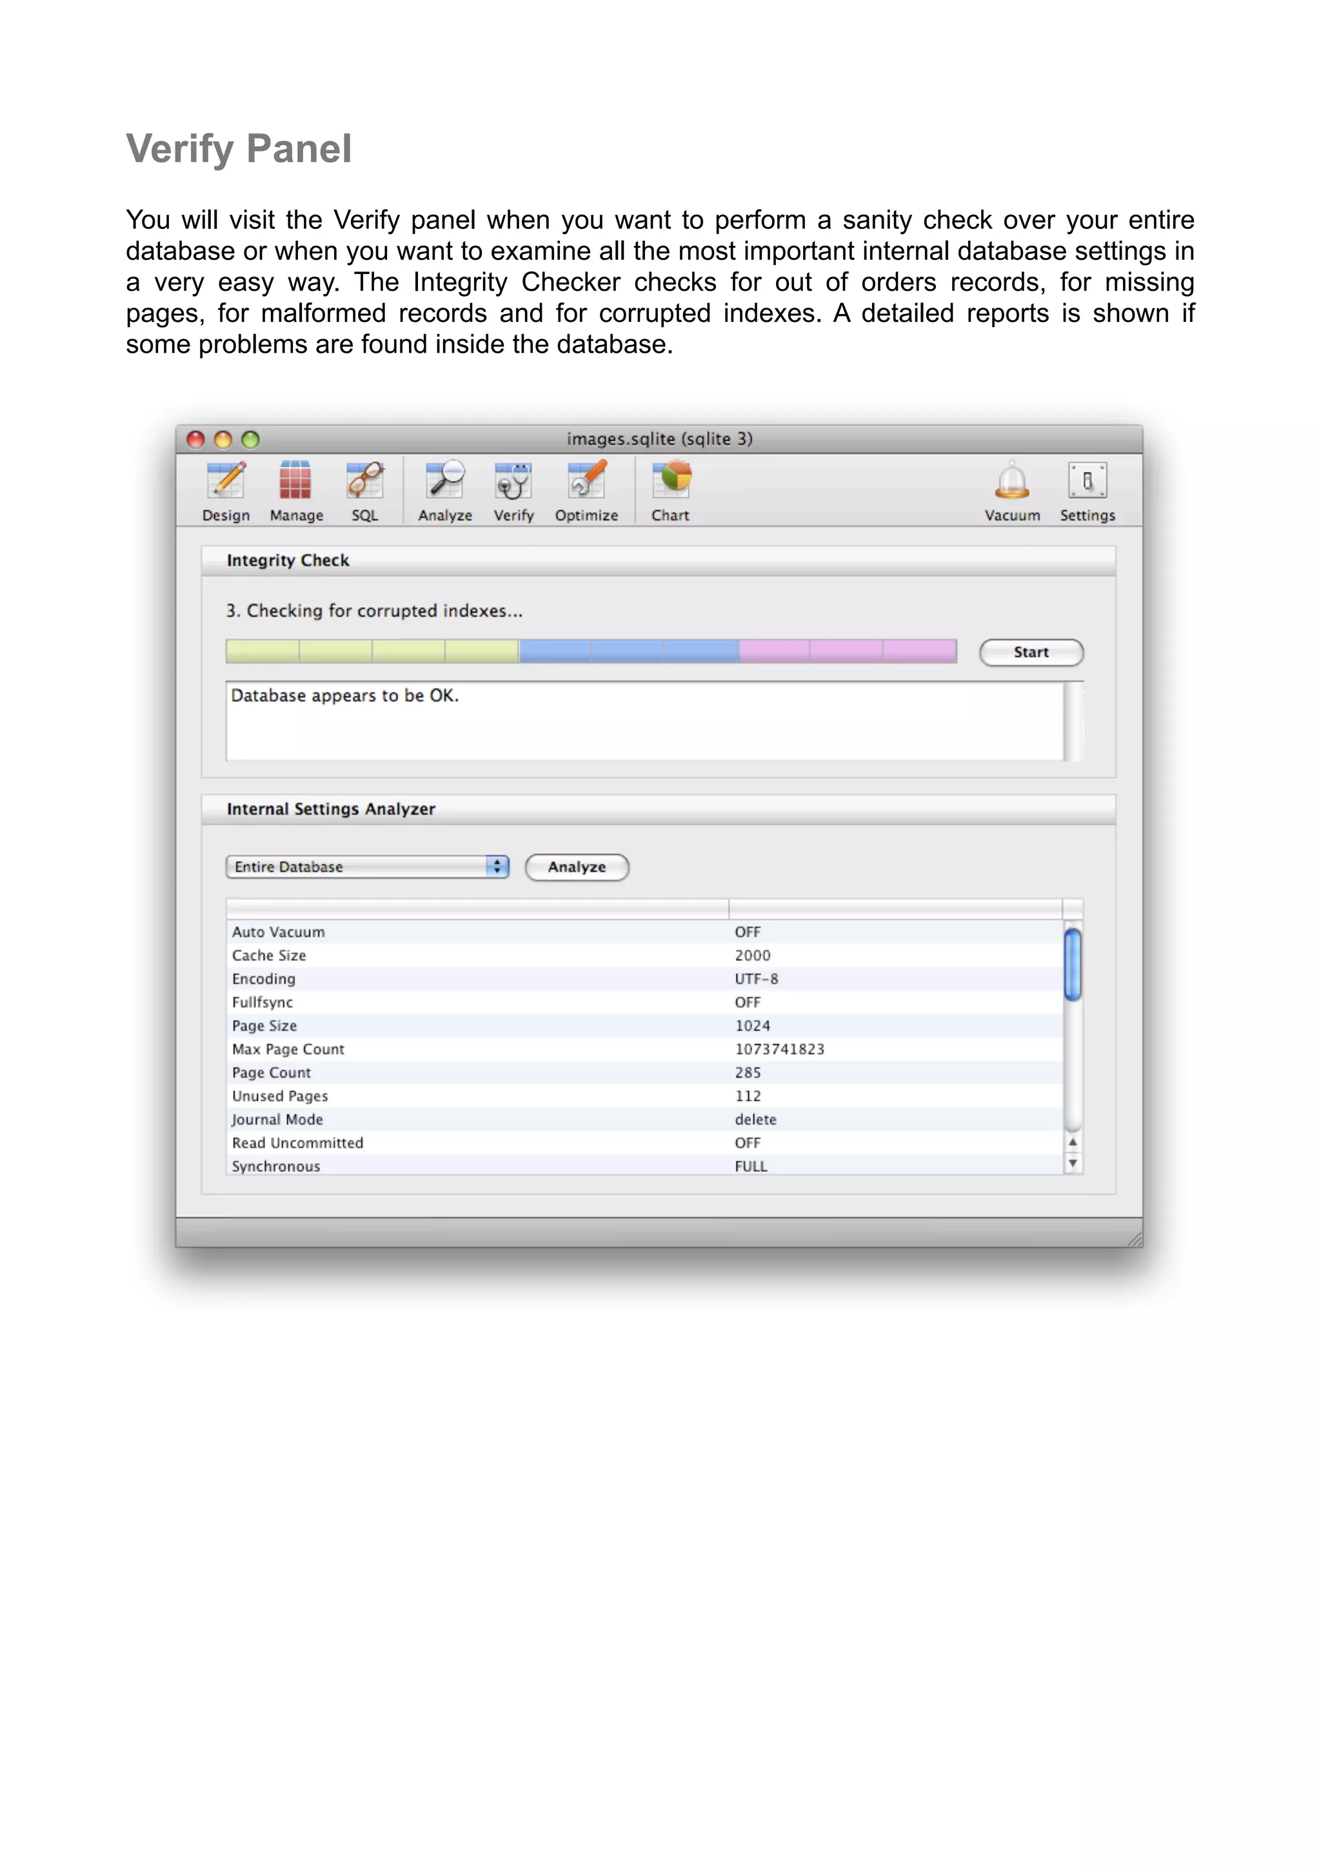The width and height of the screenshot is (1321, 1869).
Task: Select the Cache Size row
Action: click(644, 956)
